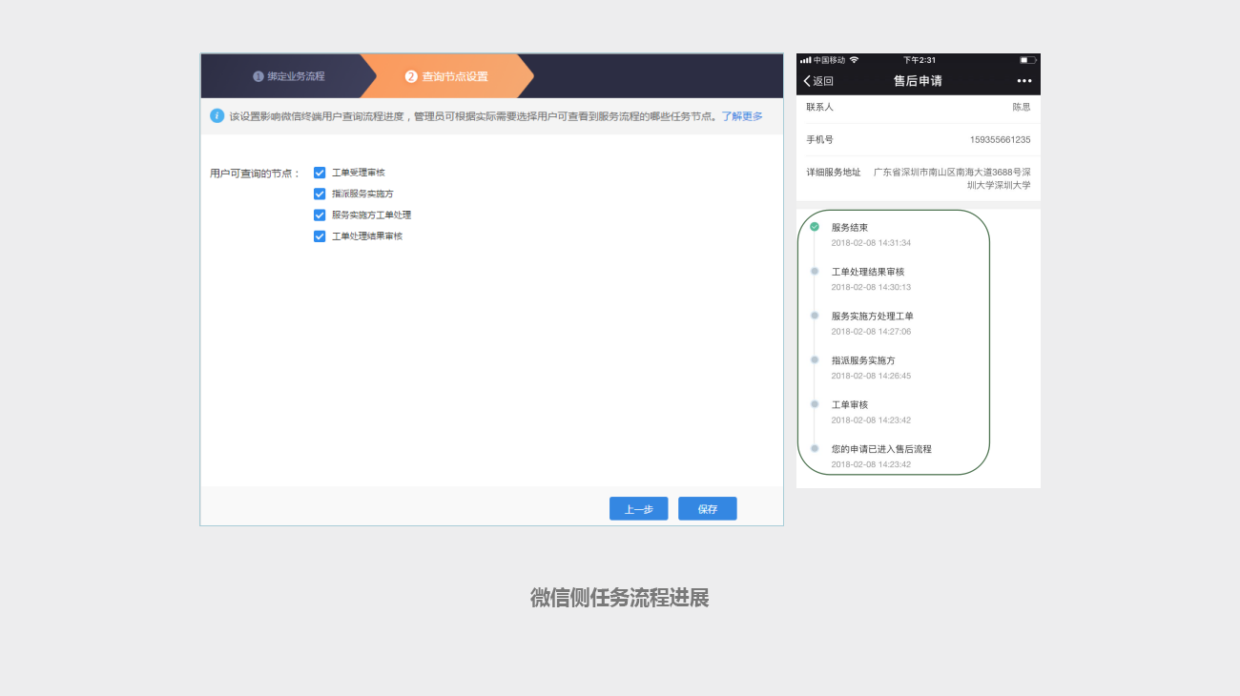Tap phone battery icon in status bar
Image resolution: width=1240 pixels, height=696 pixels.
click(x=1027, y=60)
